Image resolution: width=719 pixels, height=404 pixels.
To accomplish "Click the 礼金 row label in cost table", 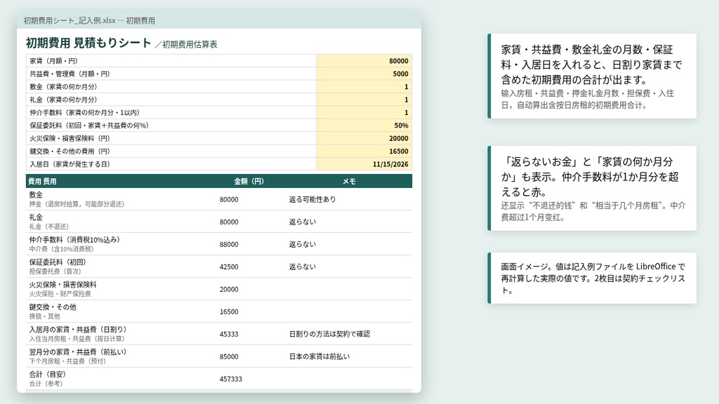I will tap(36, 217).
